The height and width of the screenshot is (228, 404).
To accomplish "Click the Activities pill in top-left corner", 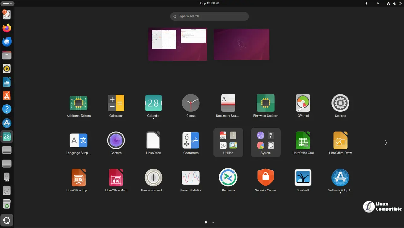I will (7, 3).
